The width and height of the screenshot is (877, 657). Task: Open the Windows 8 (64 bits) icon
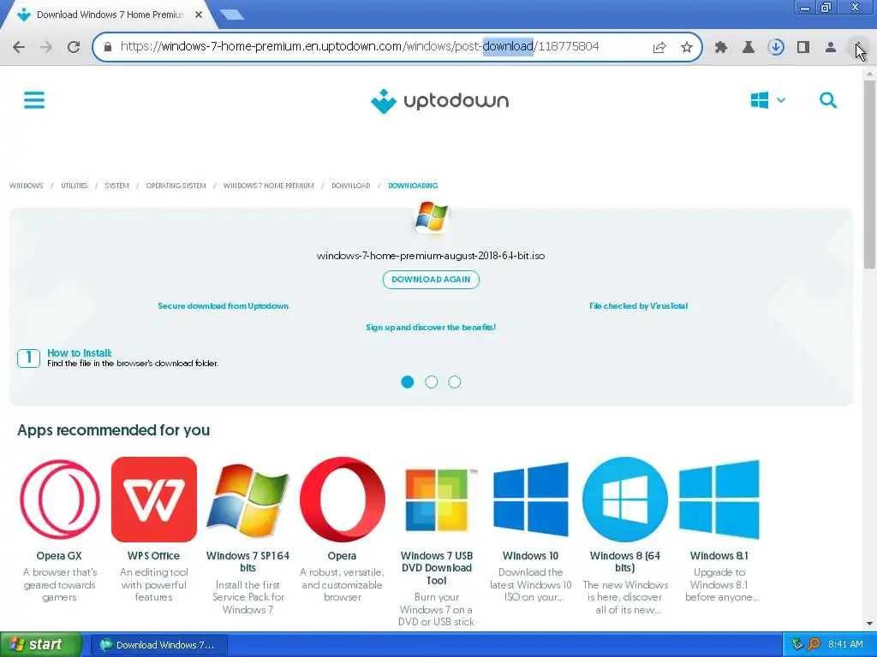click(624, 500)
